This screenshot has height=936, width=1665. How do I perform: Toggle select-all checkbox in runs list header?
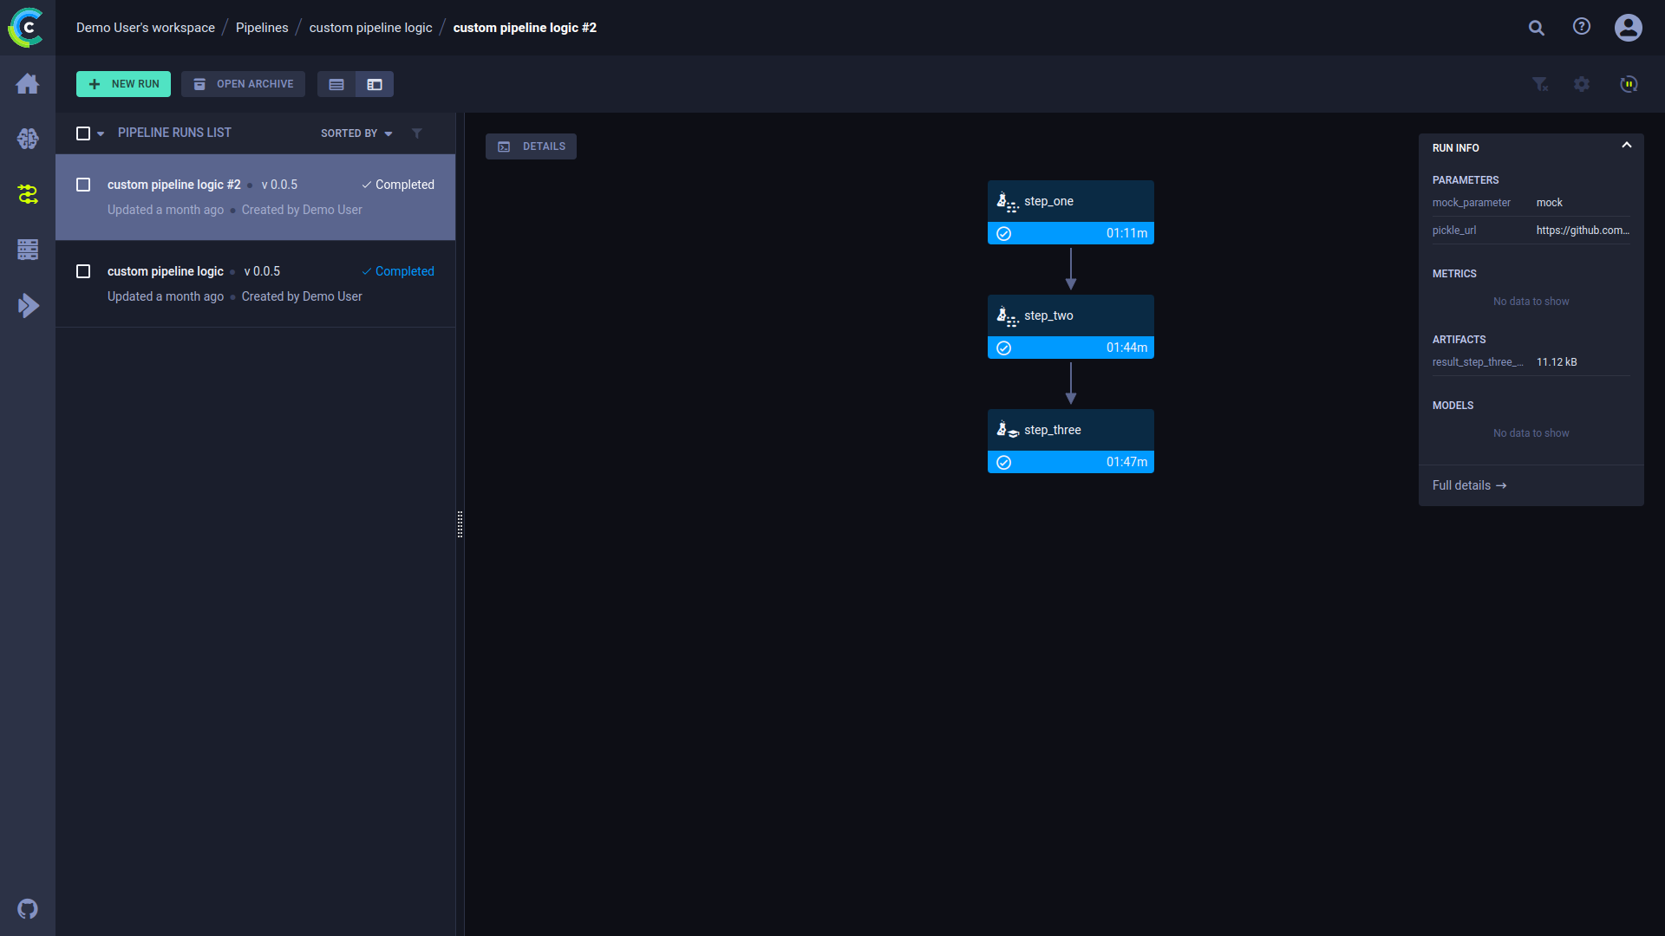point(83,133)
